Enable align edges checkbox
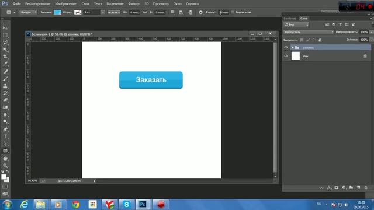The width and height of the screenshot is (374, 210). (233, 12)
